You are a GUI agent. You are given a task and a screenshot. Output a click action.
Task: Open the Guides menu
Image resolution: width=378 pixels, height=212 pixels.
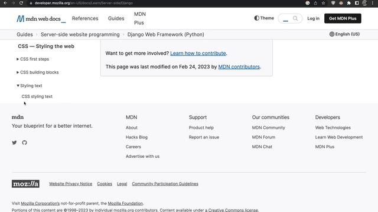coord(116,18)
